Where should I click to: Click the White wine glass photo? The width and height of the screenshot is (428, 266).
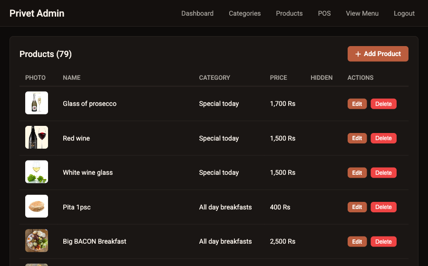[x=37, y=172]
